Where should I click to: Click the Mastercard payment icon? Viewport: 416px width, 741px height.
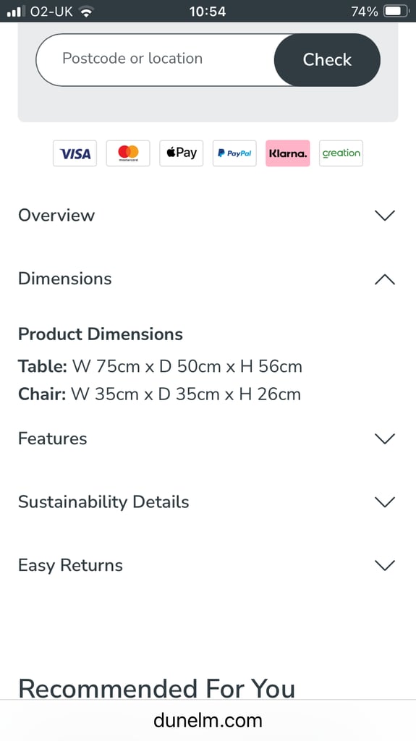[x=128, y=153]
